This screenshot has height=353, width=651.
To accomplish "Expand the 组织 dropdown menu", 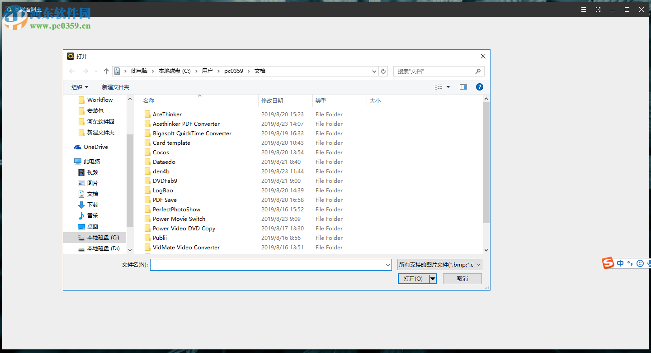I will (x=80, y=87).
